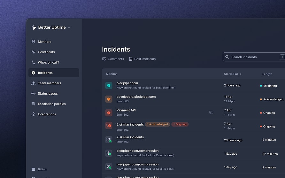285x178 pixels.
Task: Open Team members in the sidebar
Action: 49,83
